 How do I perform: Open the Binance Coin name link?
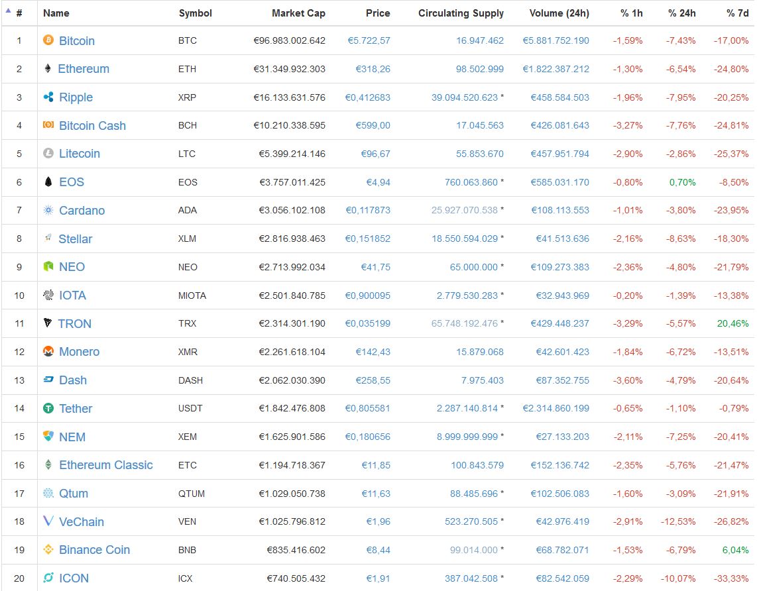[x=94, y=550]
